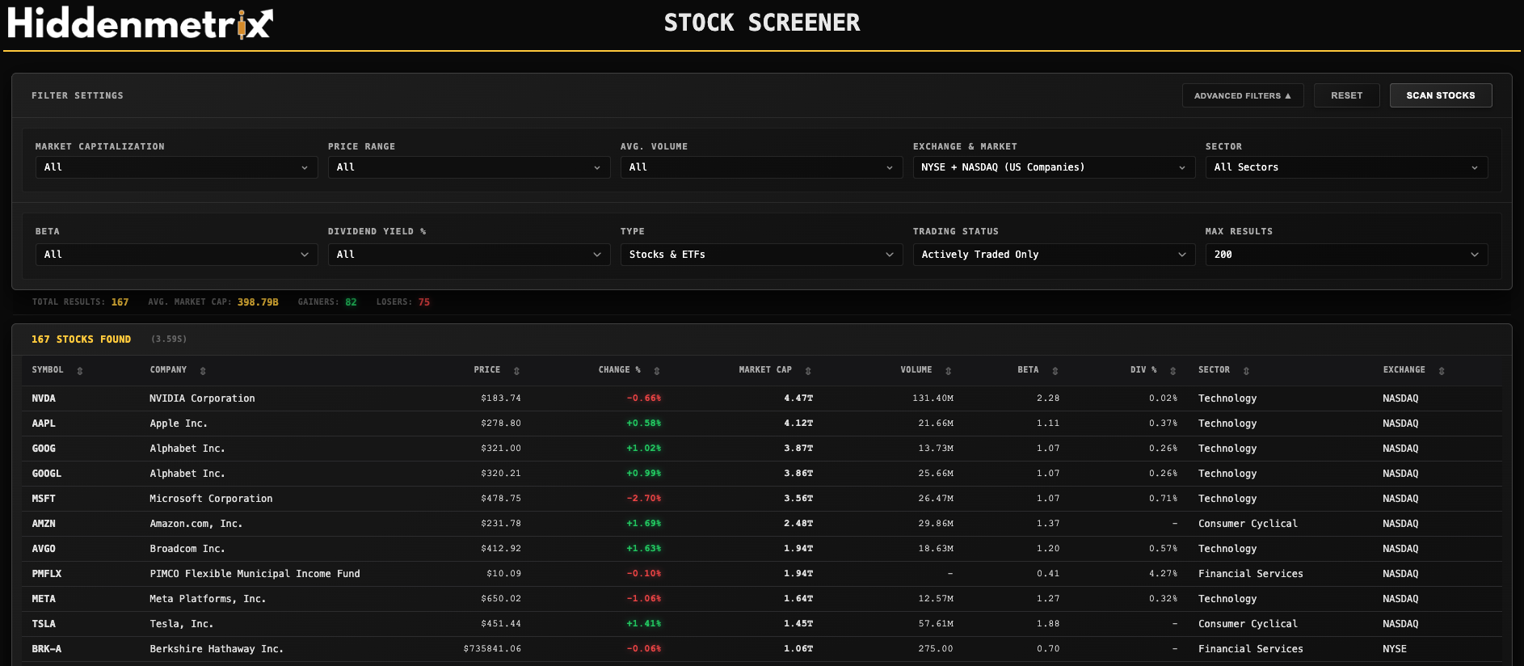Open Trading Status dropdown
Screen dimensions: 1524x666
[x=1054, y=255]
